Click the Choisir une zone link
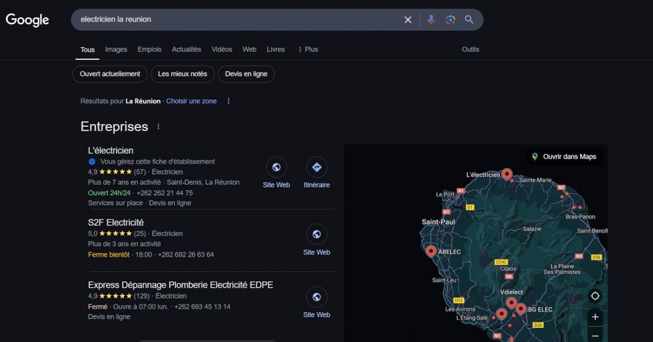Image resolution: width=653 pixels, height=342 pixels. [191, 101]
